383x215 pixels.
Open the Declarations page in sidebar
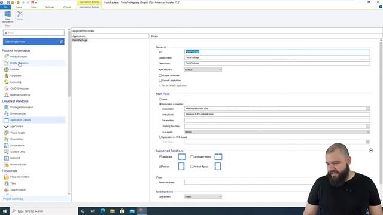17,145
